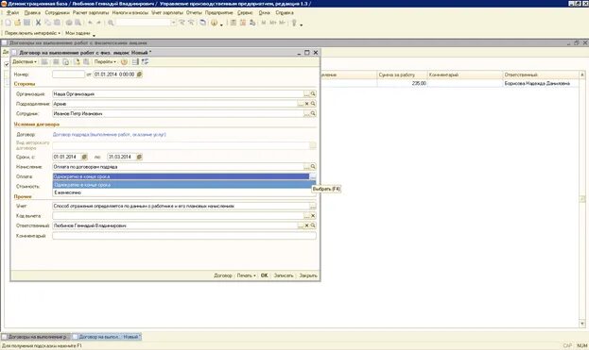The width and height of the screenshot is (589, 350).
Task: Open the Переключить интерфейс dropdown
Action: click(x=32, y=33)
